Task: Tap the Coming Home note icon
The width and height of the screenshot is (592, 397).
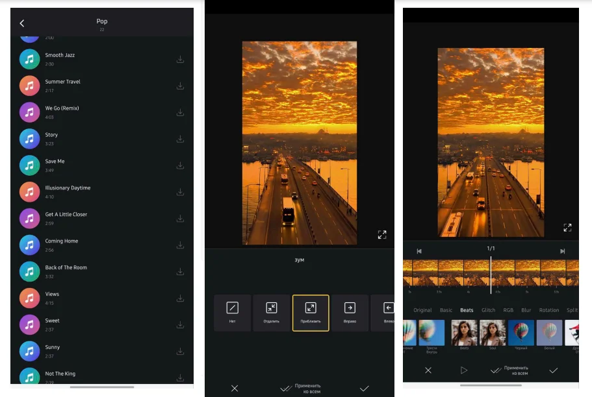Action: click(x=29, y=245)
